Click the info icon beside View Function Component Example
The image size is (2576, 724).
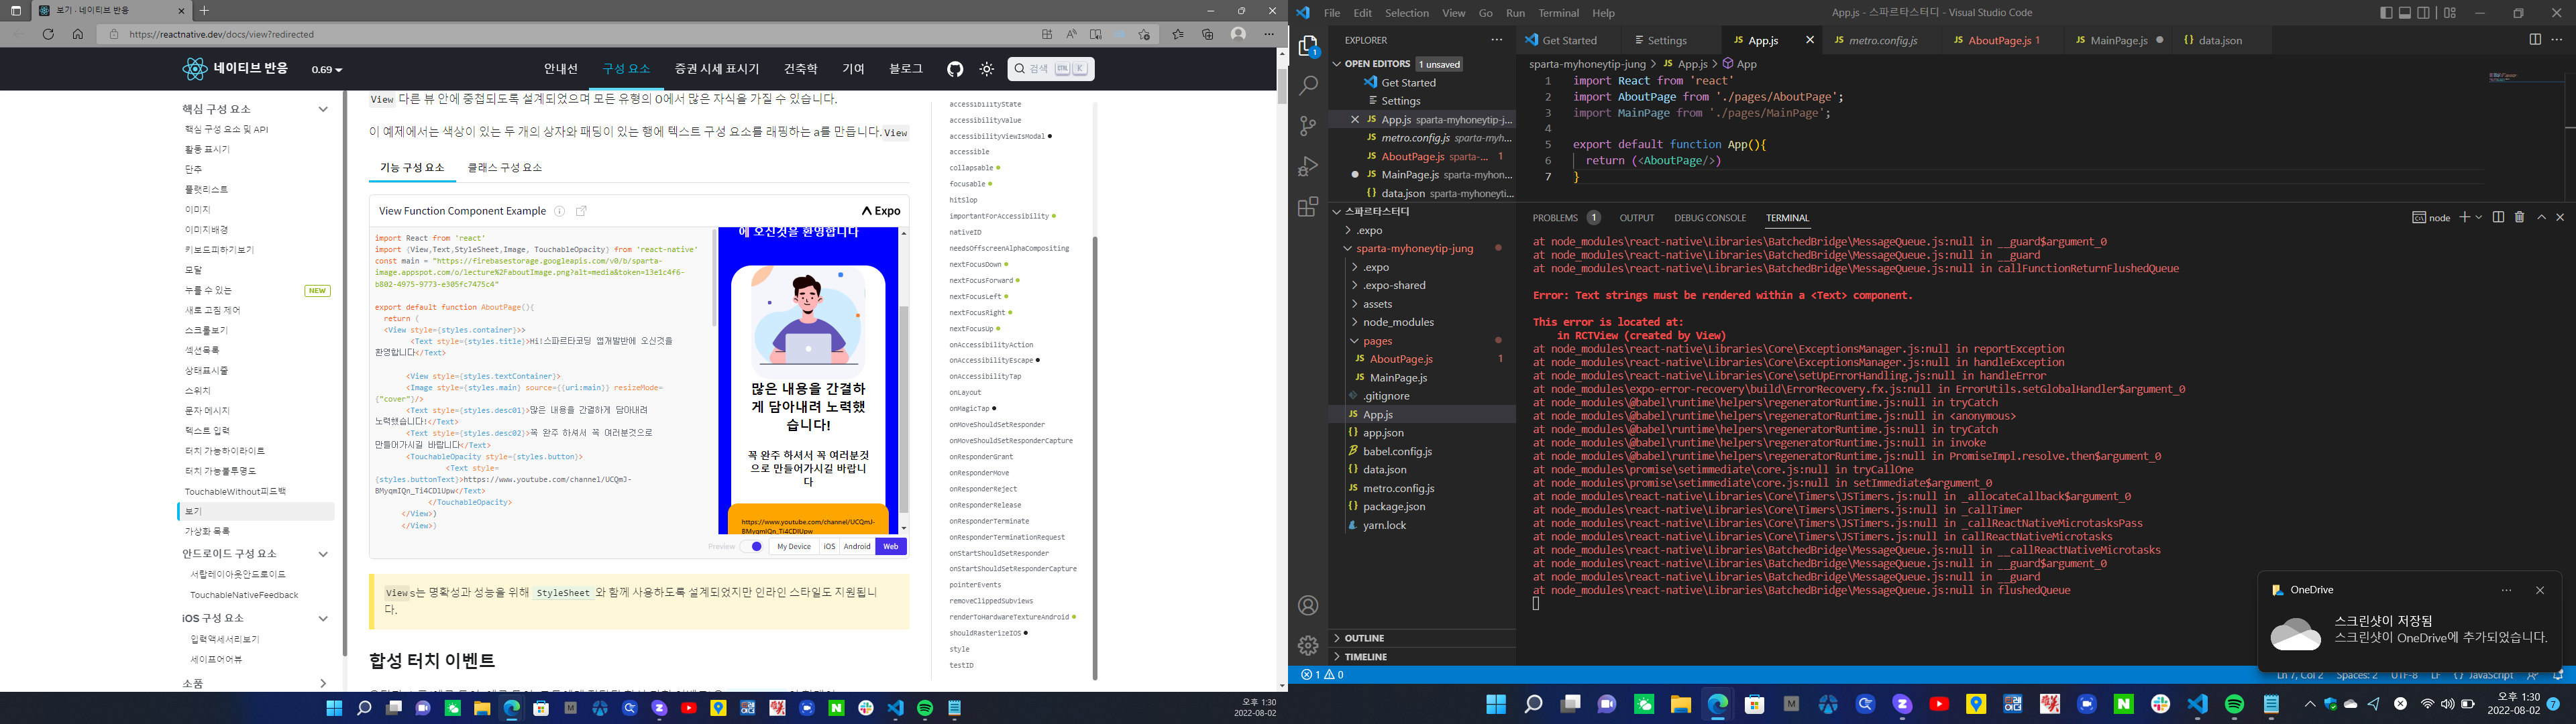[x=560, y=211]
